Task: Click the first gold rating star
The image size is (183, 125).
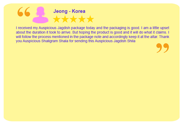Action: [57, 19]
